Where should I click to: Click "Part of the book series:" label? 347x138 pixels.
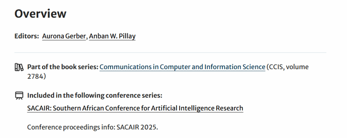(x=63, y=67)
